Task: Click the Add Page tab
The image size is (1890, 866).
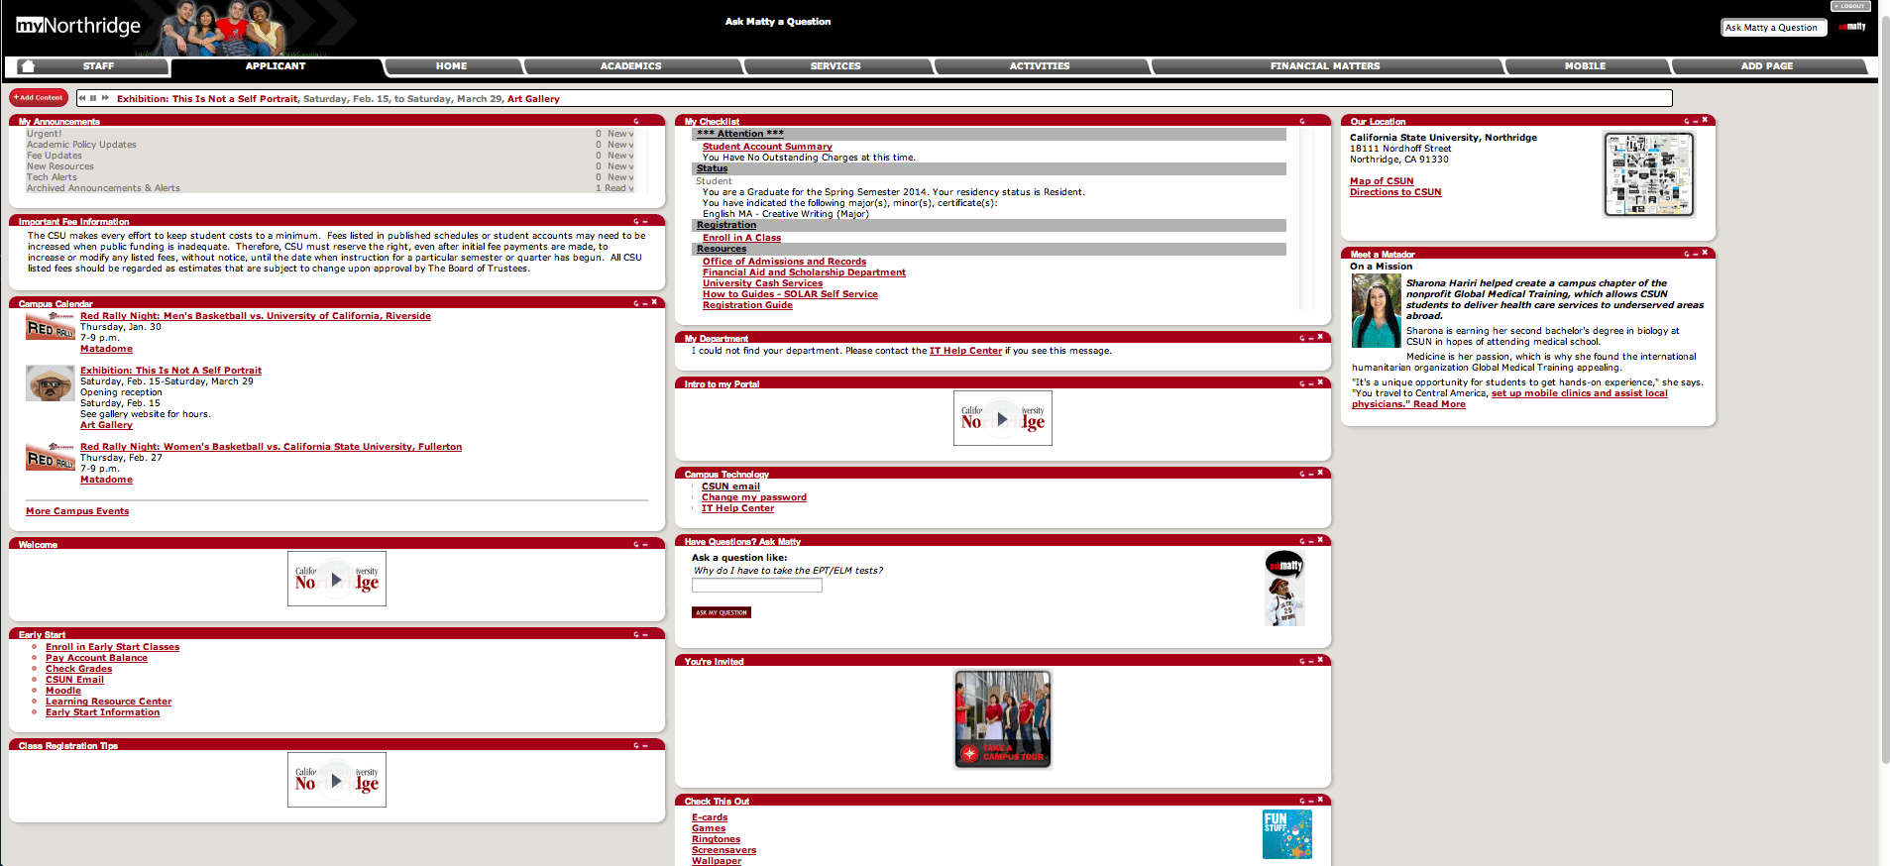Action: coord(1767,66)
